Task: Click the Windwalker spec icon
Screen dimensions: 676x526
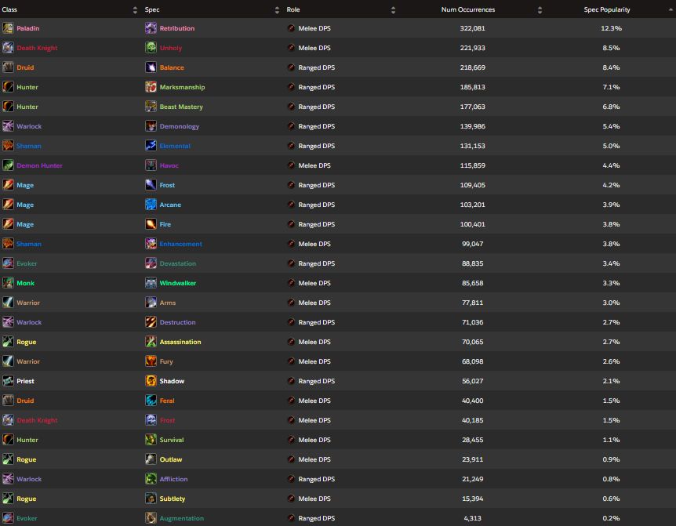Action: pyautogui.click(x=151, y=283)
